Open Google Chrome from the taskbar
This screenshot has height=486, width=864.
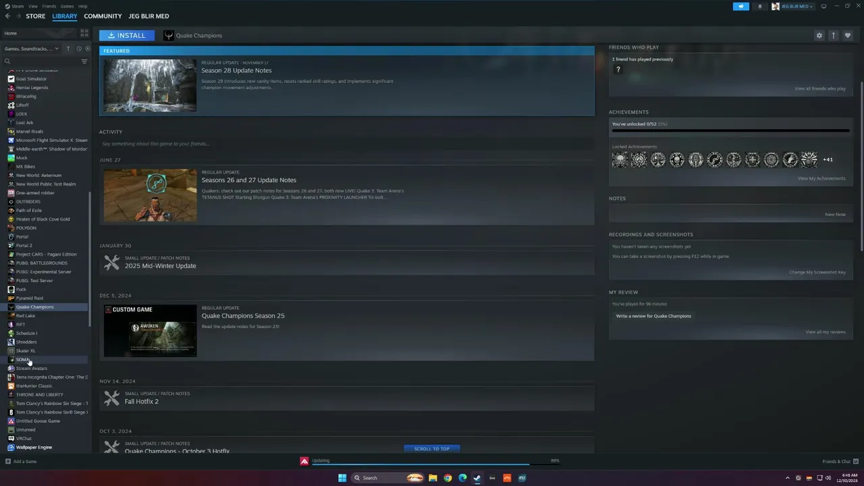click(x=448, y=478)
